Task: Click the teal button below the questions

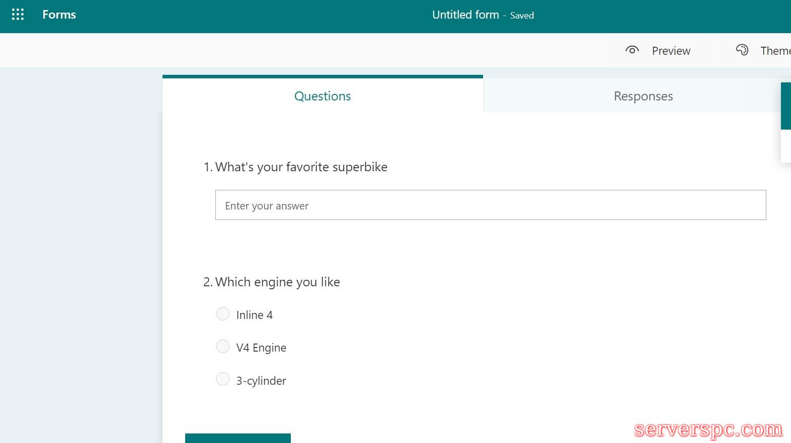Action: [238, 437]
